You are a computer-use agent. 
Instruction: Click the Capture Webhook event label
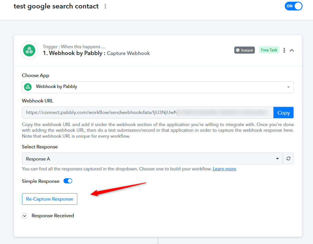pyautogui.click(x=128, y=53)
